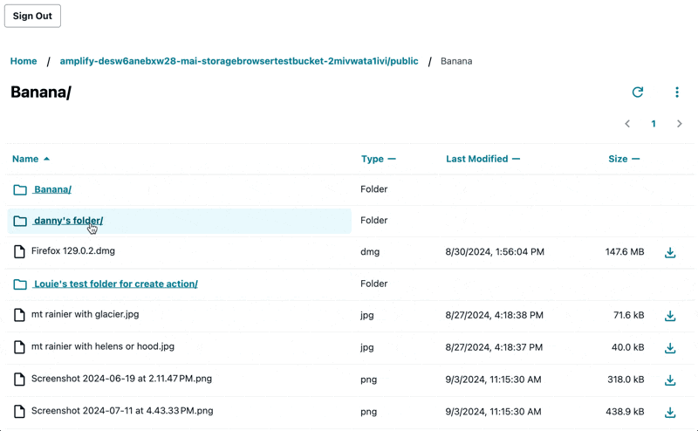The height and width of the screenshot is (431, 698).
Task: Open the three-dot actions menu
Action: (x=677, y=92)
